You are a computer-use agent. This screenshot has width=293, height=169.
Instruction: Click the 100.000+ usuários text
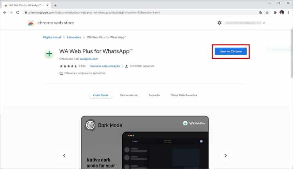point(142,66)
